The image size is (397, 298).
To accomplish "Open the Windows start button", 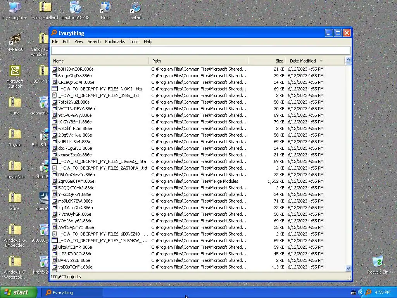I will coord(19,293).
